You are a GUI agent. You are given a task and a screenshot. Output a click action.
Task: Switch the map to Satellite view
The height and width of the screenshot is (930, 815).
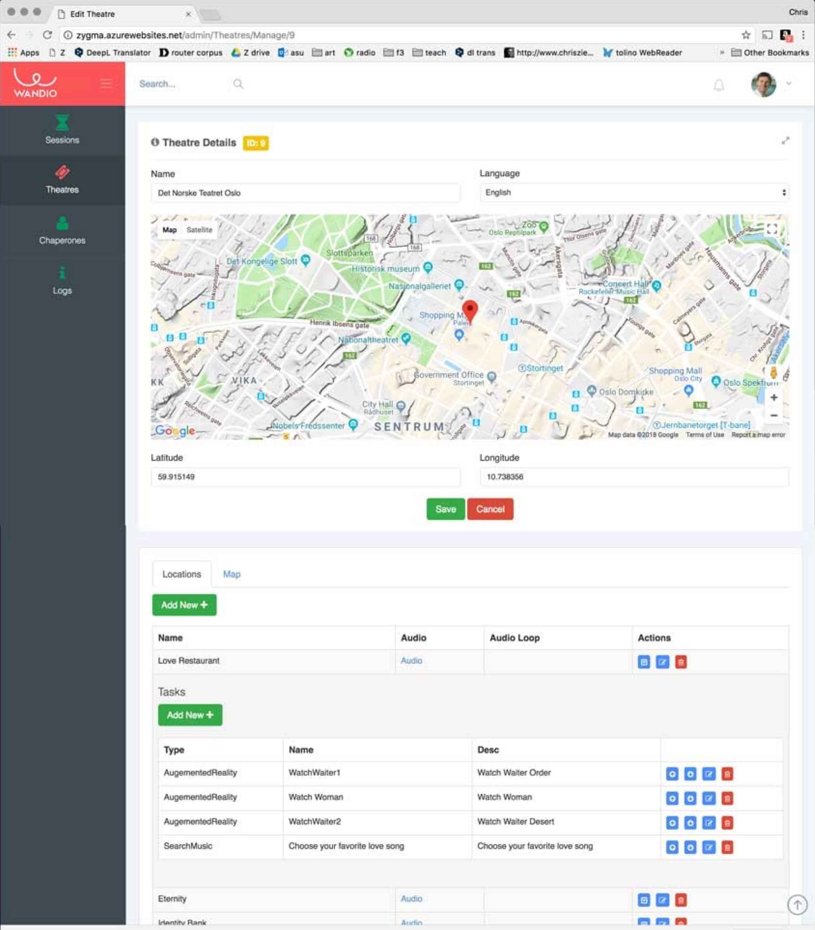tap(199, 230)
